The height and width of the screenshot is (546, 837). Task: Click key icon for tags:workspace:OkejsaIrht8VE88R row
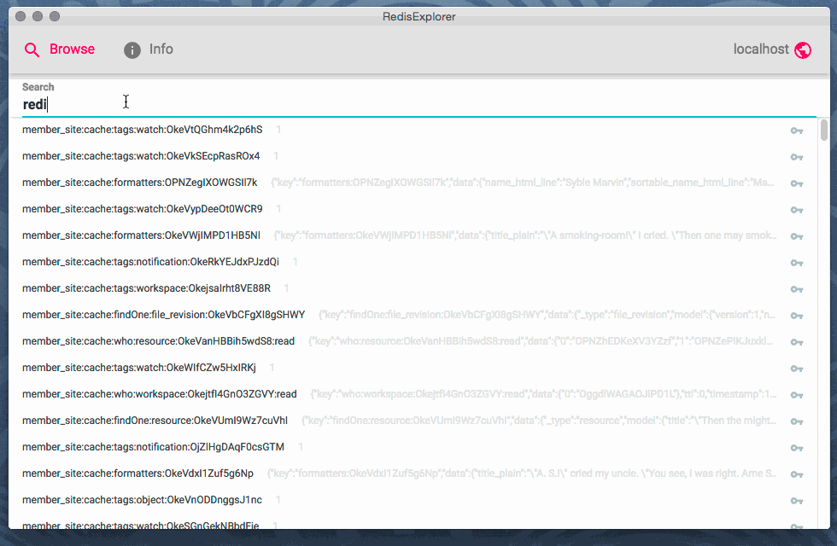pyautogui.click(x=796, y=289)
